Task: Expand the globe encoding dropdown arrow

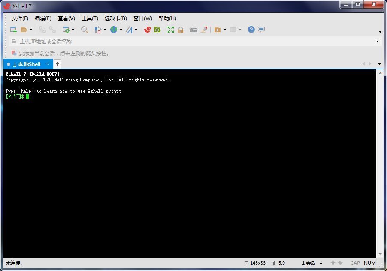Action: click(121, 30)
